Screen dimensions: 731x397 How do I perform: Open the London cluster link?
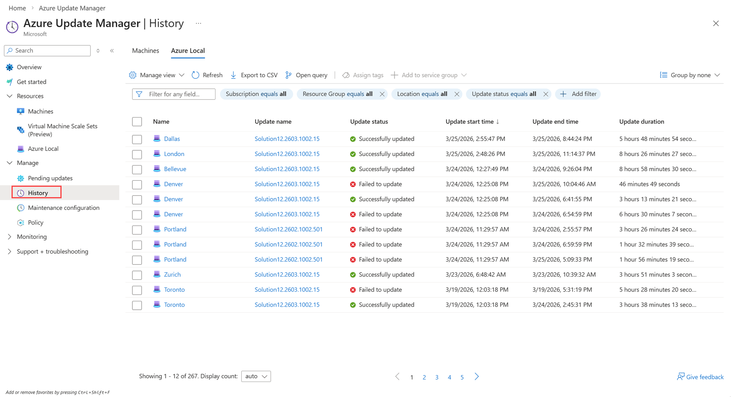click(174, 154)
